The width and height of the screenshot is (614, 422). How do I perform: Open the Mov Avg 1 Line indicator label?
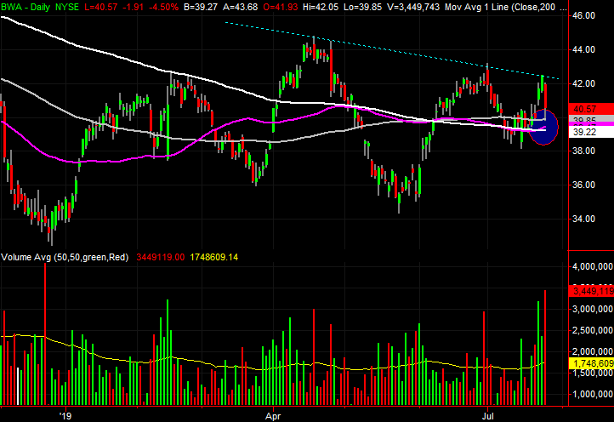click(x=506, y=7)
